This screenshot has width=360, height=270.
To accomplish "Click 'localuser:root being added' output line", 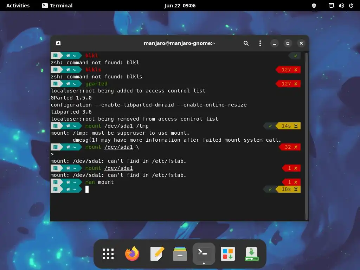I will point(128,91).
